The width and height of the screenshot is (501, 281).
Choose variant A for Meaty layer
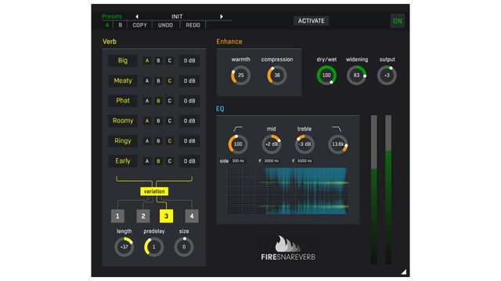pos(147,80)
